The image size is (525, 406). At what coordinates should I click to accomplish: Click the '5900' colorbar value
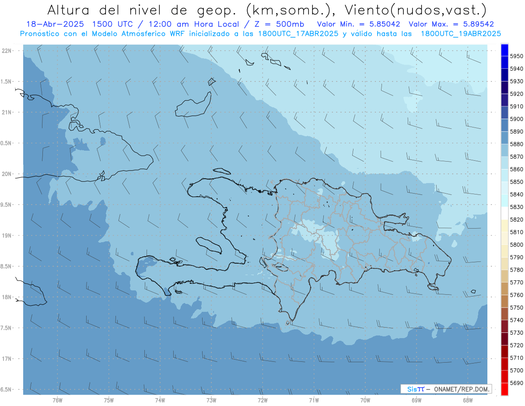pyautogui.click(x=517, y=119)
